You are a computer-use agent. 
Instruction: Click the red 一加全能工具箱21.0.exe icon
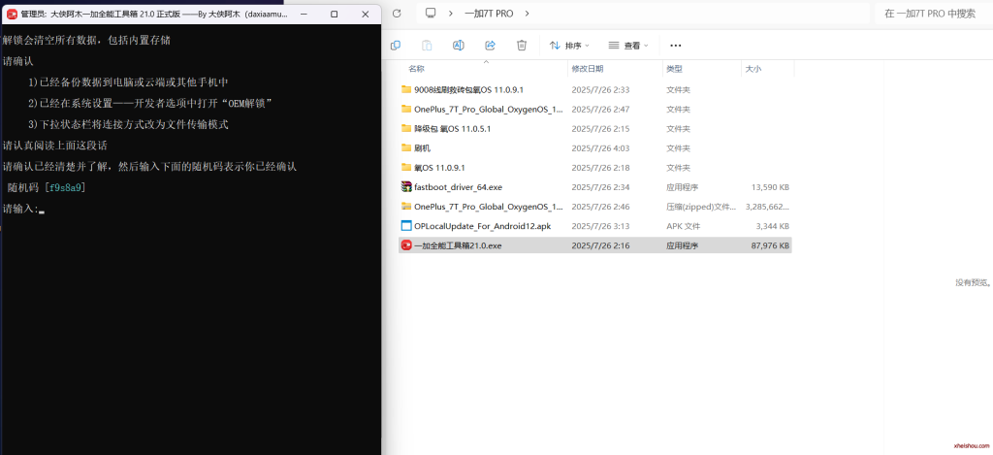pyautogui.click(x=406, y=245)
